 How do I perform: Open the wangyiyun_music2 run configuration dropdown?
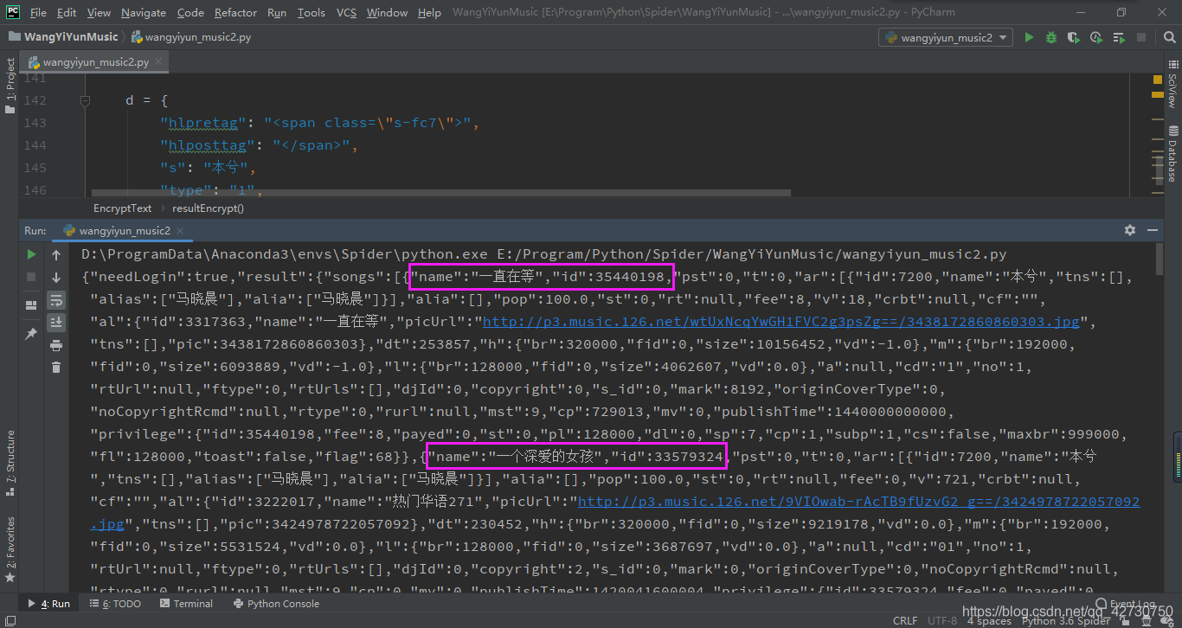[945, 37]
